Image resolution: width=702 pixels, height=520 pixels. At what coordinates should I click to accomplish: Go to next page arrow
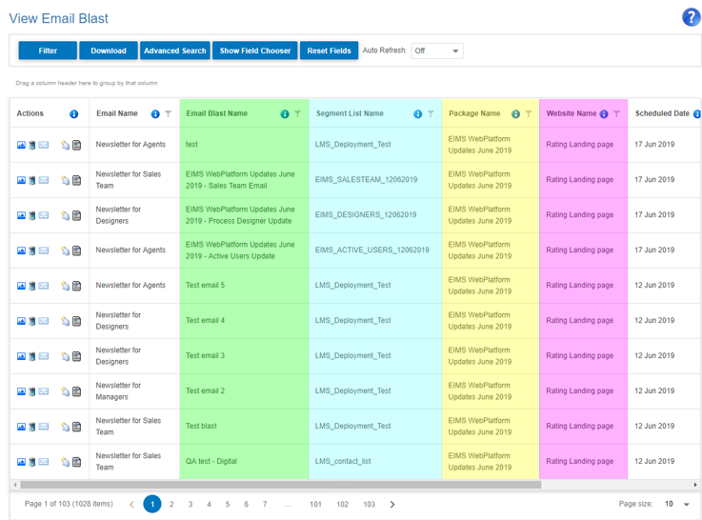coord(392,505)
